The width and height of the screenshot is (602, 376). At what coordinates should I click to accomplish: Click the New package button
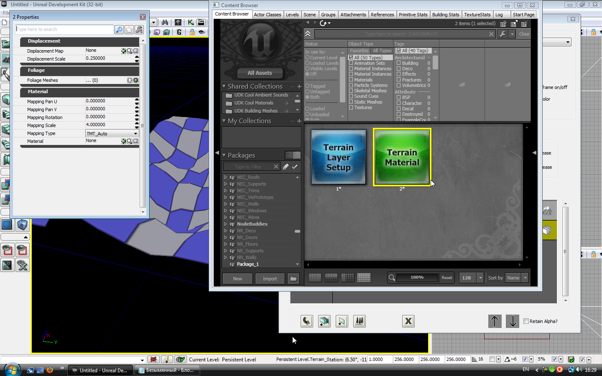(237, 279)
